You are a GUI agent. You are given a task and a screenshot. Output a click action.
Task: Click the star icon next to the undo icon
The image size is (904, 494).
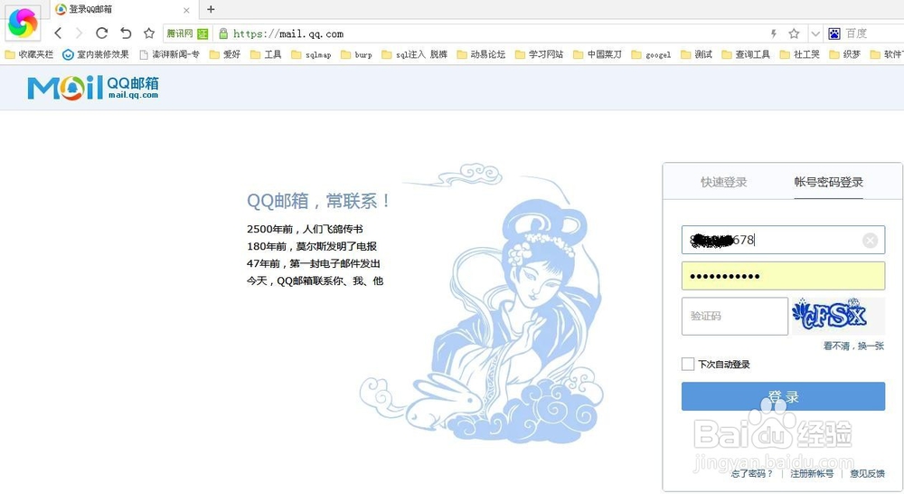149,33
